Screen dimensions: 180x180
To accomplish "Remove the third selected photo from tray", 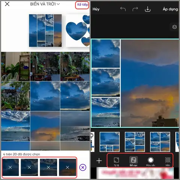I will 48,167.
